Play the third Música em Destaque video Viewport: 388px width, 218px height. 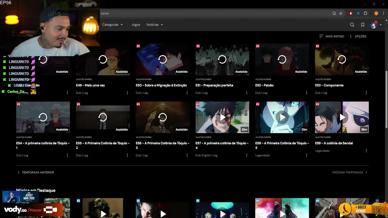tap(162, 208)
